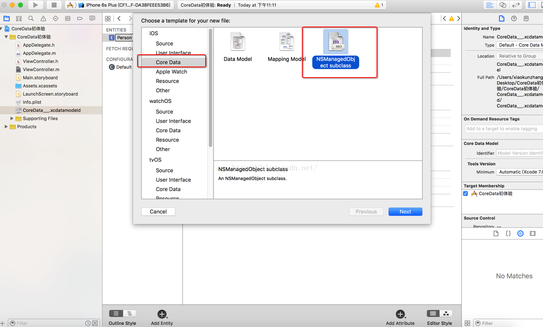Choose the Data Model template icon
Screen dimensions: 543x327
tap(237, 42)
